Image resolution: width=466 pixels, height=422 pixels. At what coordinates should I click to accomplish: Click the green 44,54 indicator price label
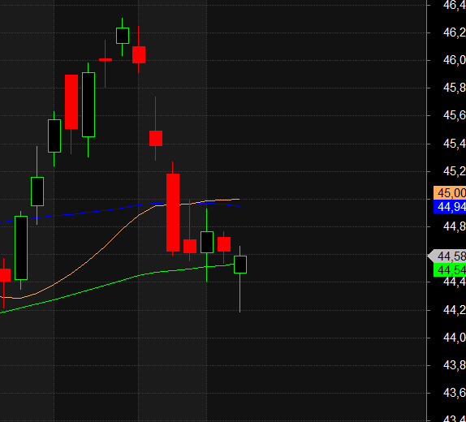450,270
